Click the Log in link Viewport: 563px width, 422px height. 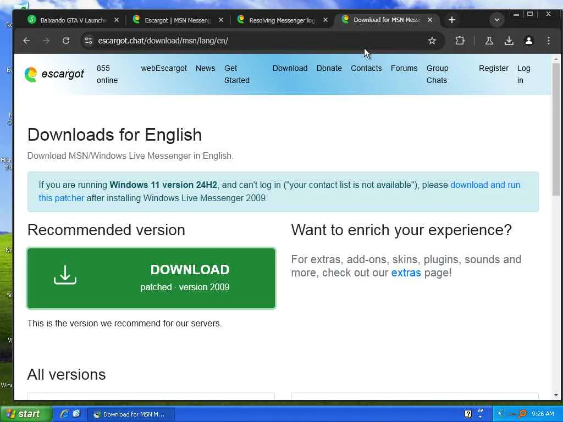coord(523,74)
